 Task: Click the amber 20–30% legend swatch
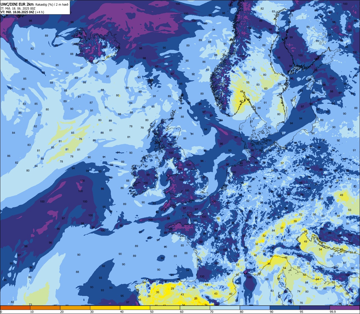coord(75,308)
